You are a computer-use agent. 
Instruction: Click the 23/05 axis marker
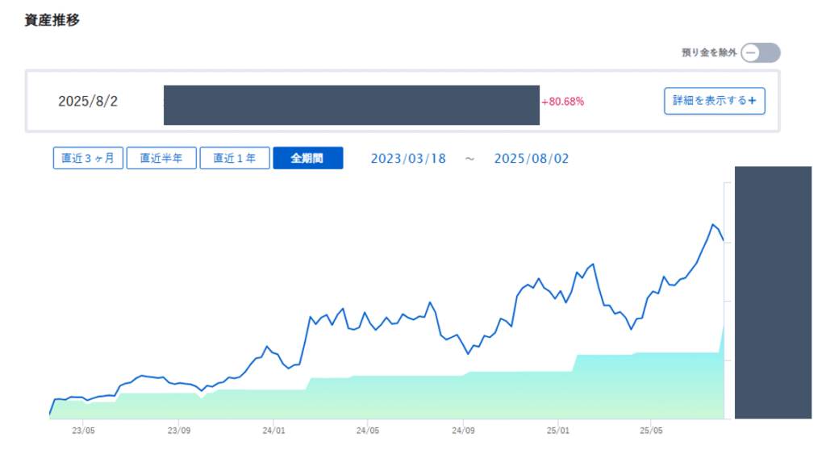pyautogui.click(x=83, y=431)
